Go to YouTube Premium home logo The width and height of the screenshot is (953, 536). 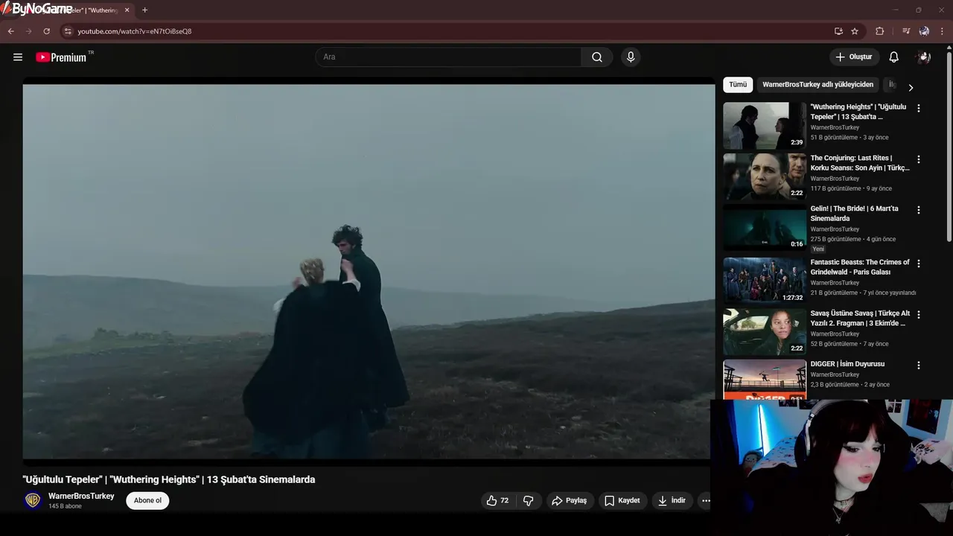[x=61, y=57]
